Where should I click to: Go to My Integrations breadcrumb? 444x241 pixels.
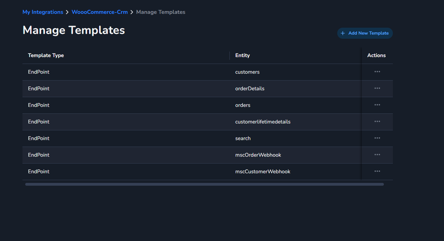43,12
